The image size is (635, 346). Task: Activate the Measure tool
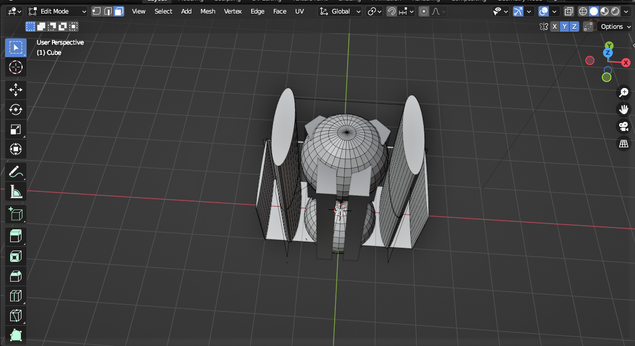15,192
